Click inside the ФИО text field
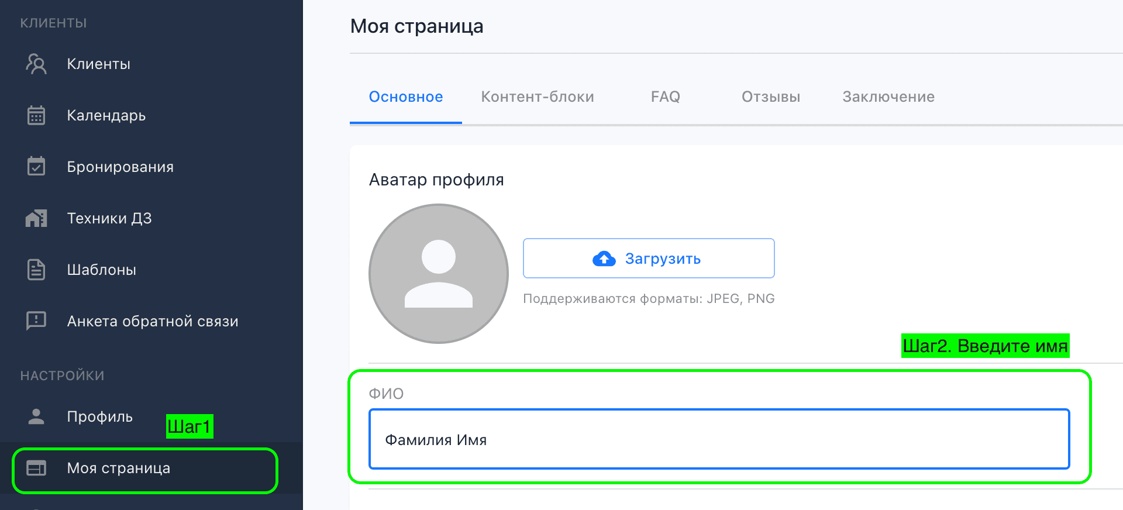This screenshot has width=1123, height=510. pos(718,439)
